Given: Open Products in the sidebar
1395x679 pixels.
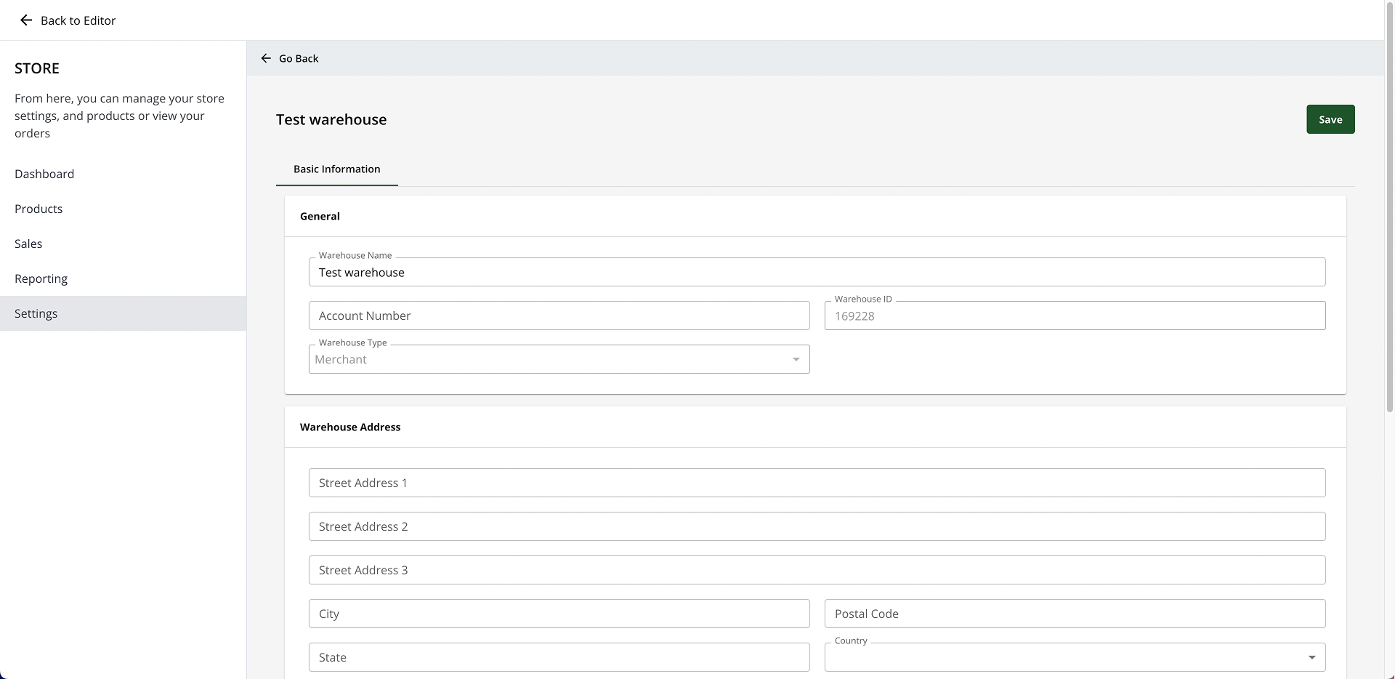Looking at the screenshot, I should pos(123,209).
